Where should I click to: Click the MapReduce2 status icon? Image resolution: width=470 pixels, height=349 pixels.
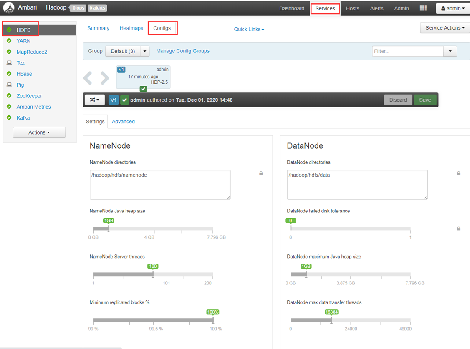[9, 52]
